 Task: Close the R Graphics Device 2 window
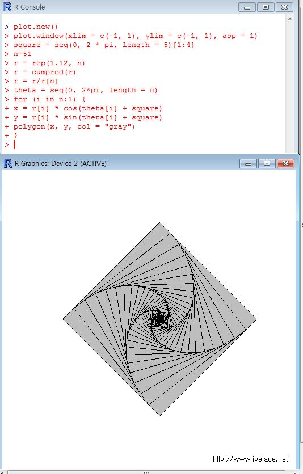(285, 164)
